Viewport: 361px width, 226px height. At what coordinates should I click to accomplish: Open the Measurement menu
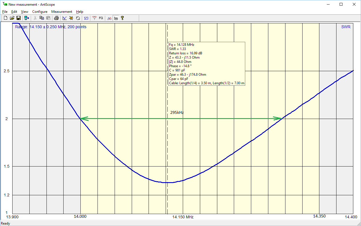[62, 12]
